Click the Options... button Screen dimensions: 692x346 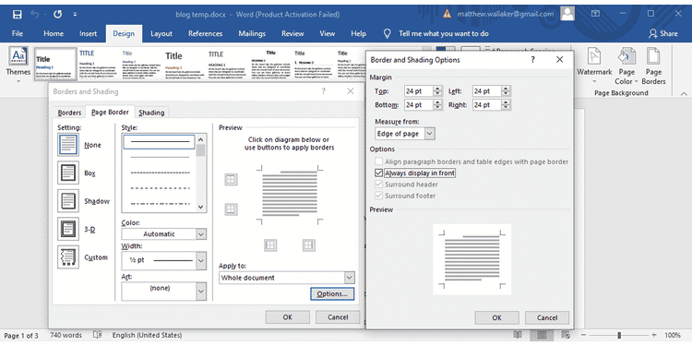click(x=332, y=294)
